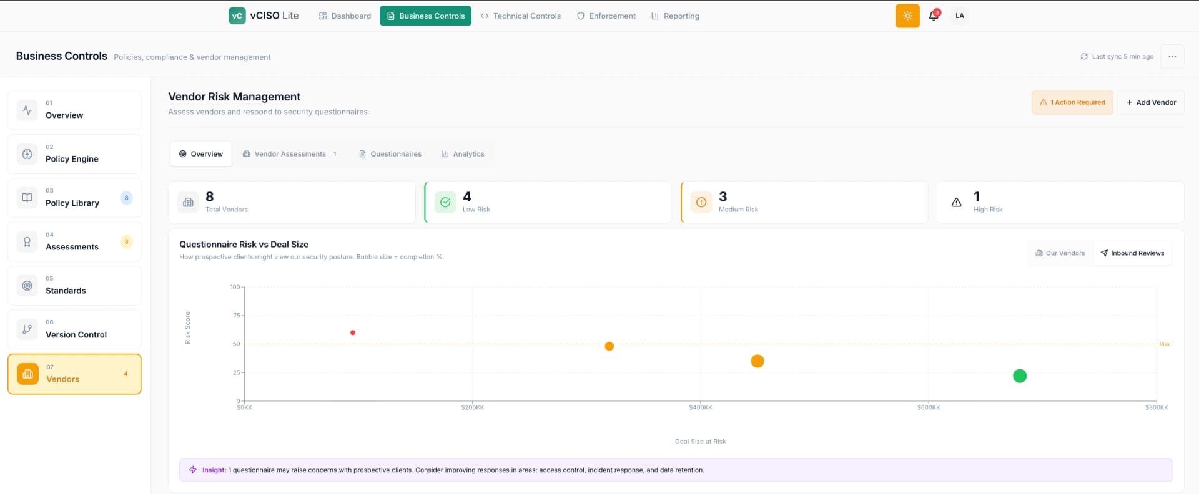Click the Questionnaire Risk vs Deal Size title
Viewport: 1199px width, 494px height.
[x=244, y=245]
